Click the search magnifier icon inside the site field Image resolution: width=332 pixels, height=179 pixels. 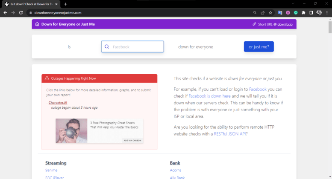tap(107, 46)
